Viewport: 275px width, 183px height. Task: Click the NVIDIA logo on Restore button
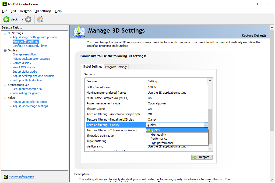point(194,157)
